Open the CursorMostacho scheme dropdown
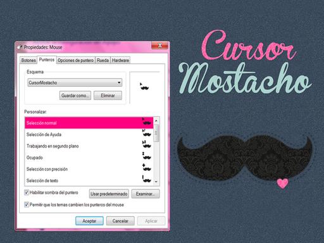The height and width of the screenshot is (243, 324). click(75, 83)
